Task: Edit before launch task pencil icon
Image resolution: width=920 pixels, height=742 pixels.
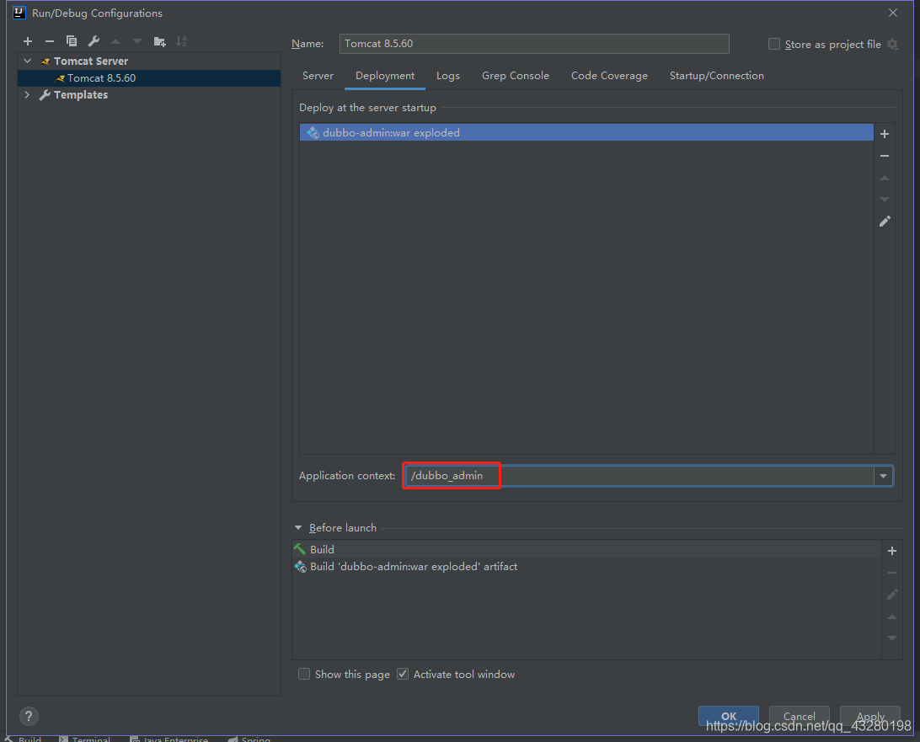Action: (x=892, y=594)
